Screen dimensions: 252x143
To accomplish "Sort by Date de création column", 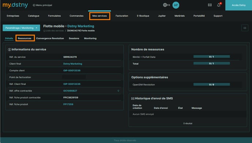I will [x=137, y=107].
